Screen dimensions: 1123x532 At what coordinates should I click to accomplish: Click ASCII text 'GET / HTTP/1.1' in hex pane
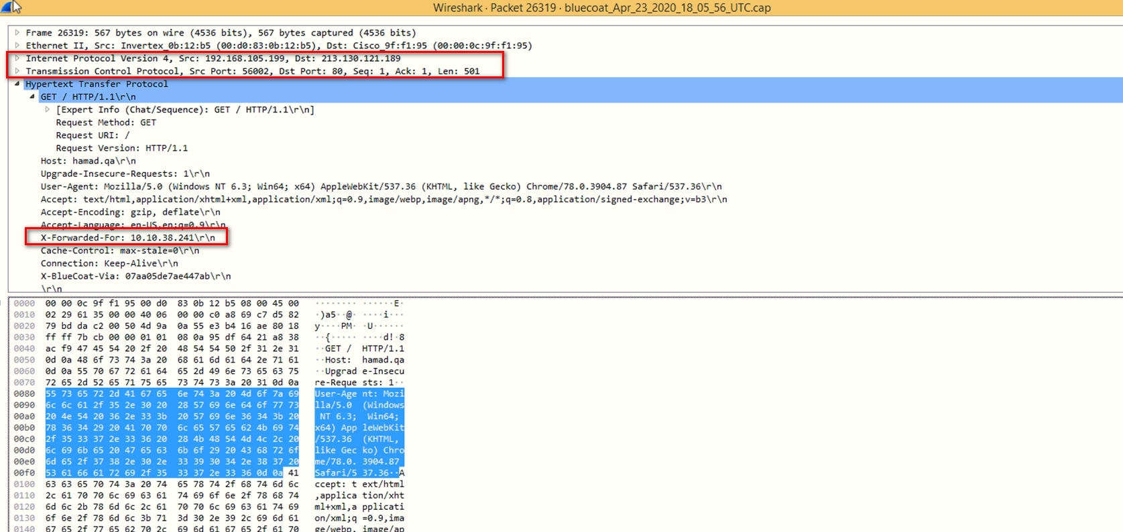[365, 348]
